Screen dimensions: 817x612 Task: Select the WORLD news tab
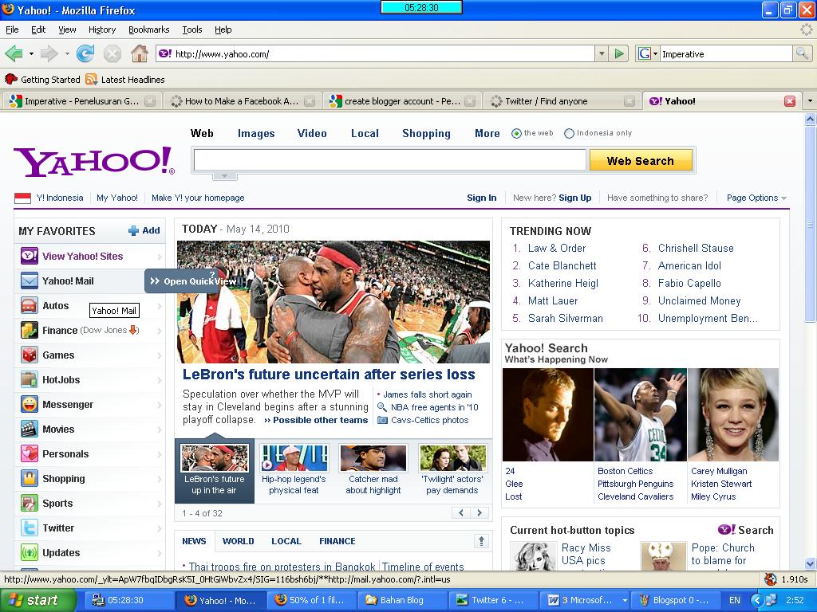click(238, 541)
